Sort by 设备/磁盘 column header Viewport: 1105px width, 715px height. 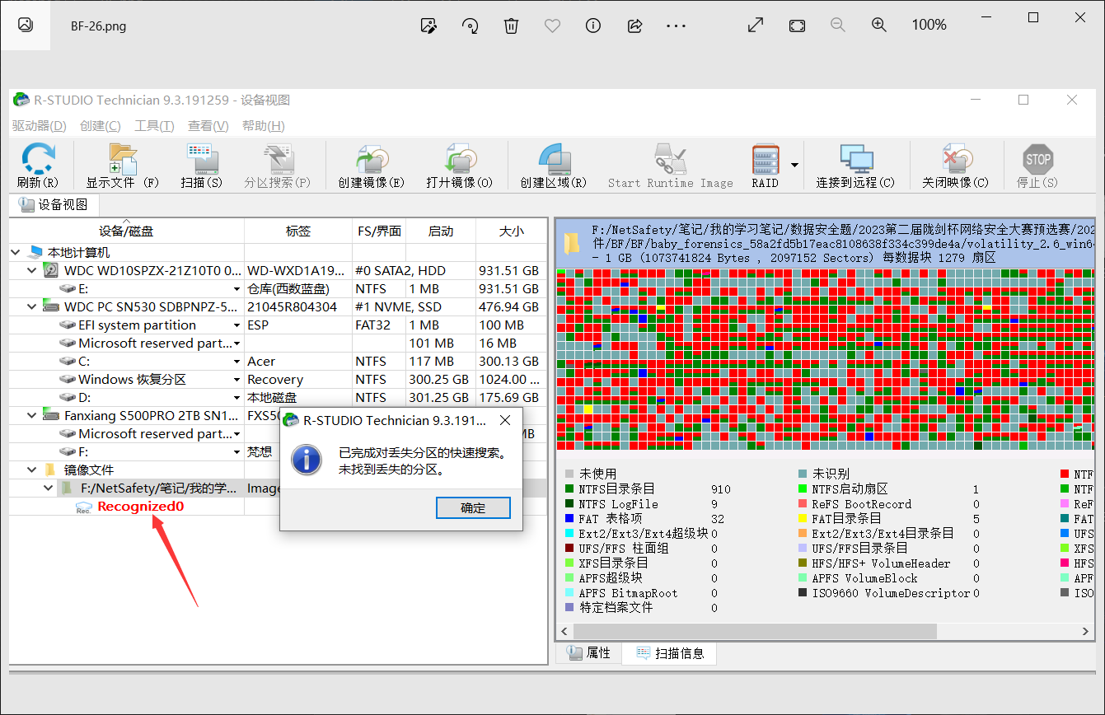(x=126, y=231)
